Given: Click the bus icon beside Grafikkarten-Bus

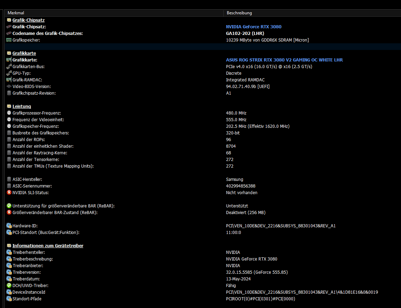Looking at the screenshot, I should [x=9, y=66].
